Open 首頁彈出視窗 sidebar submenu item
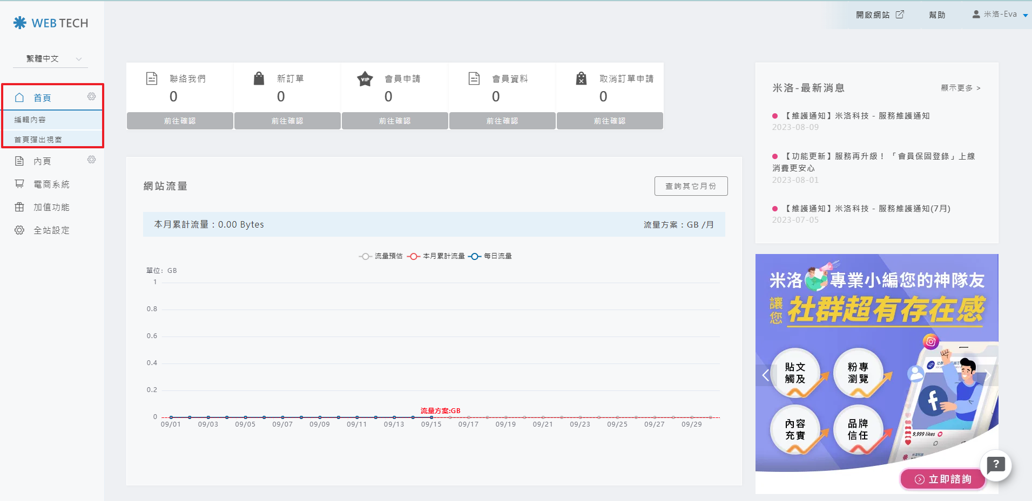 (x=38, y=140)
